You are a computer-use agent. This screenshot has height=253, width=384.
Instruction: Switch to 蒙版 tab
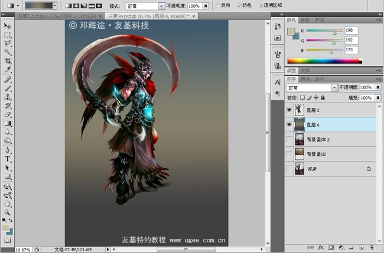(305, 70)
